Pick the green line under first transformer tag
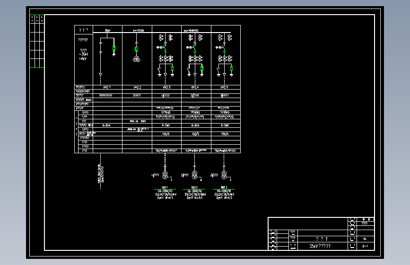The width and height of the screenshot is (410, 265). 165,190
